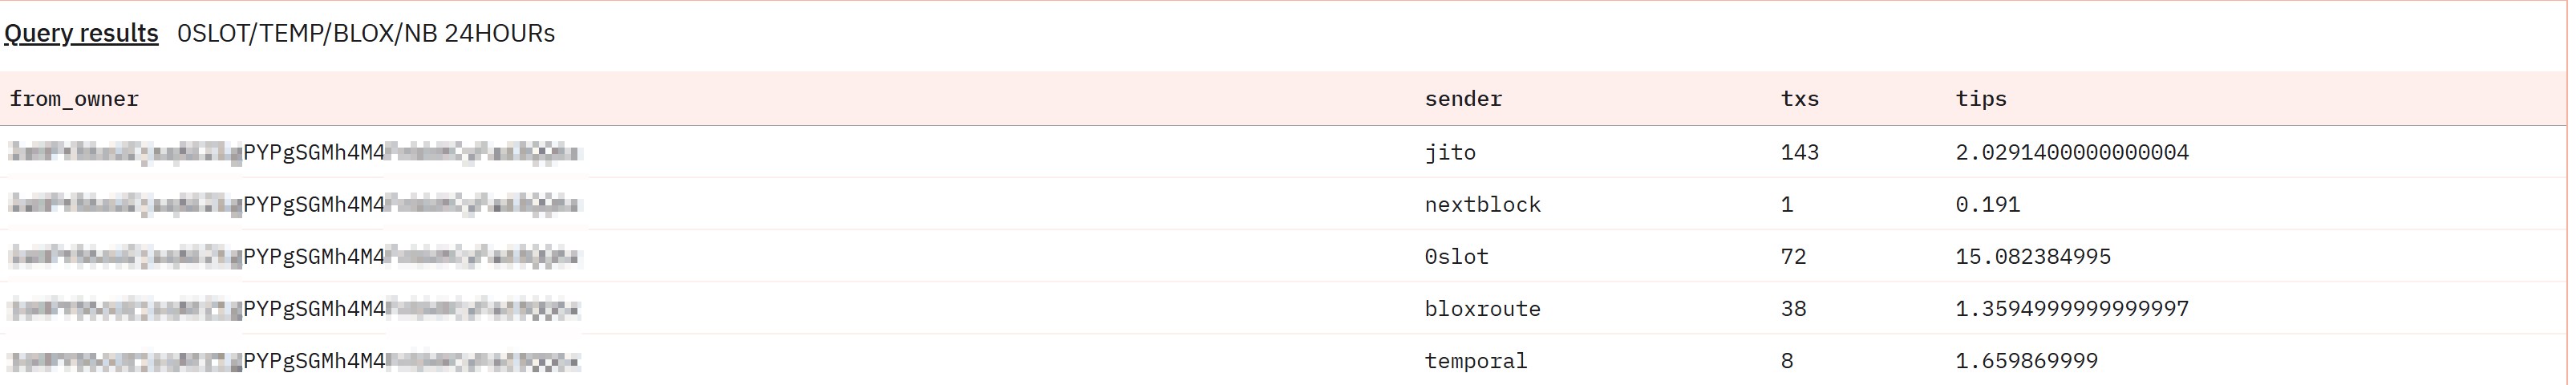Image resolution: width=2576 pixels, height=385 pixels.
Task: Click the tips value 15.082384995
Action: (x=2033, y=257)
